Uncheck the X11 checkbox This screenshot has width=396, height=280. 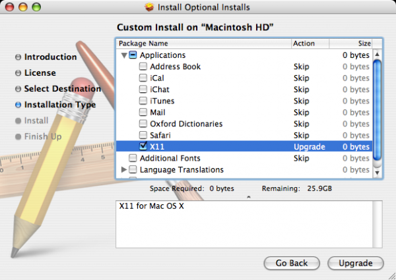point(143,146)
